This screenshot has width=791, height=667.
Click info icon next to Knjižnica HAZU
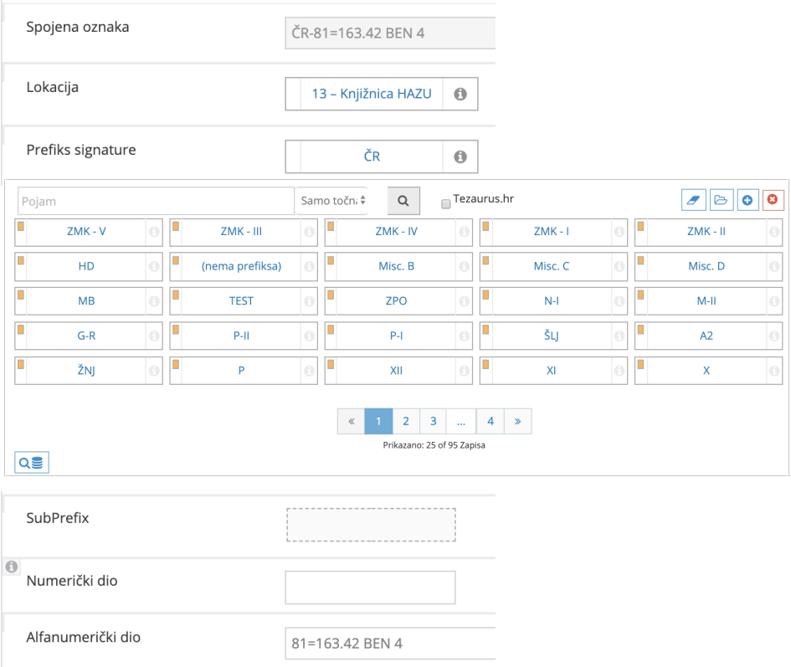460,95
